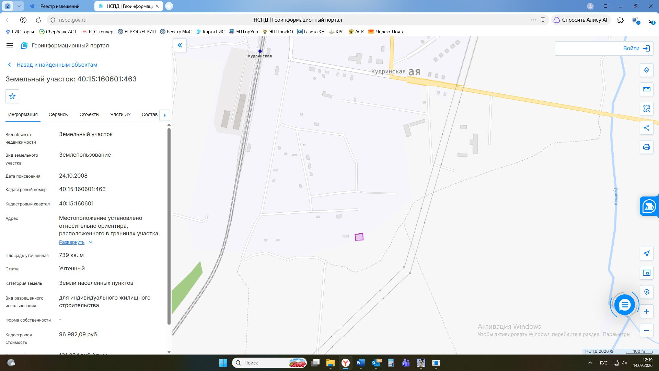Activate the area search selection tool
The height and width of the screenshot is (371, 659).
point(646,109)
